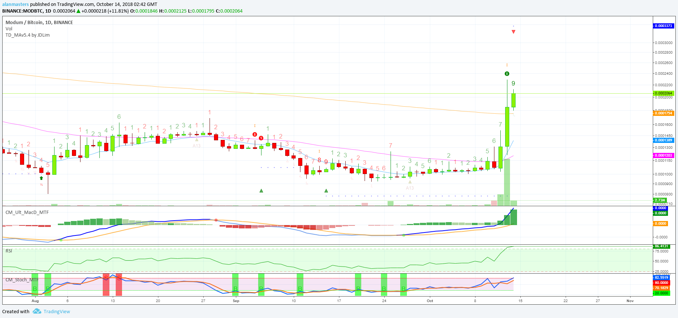Click the RSI pane label
The height and width of the screenshot is (318, 678).
pos(9,251)
